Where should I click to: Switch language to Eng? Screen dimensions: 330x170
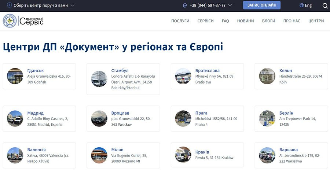coord(308,5)
